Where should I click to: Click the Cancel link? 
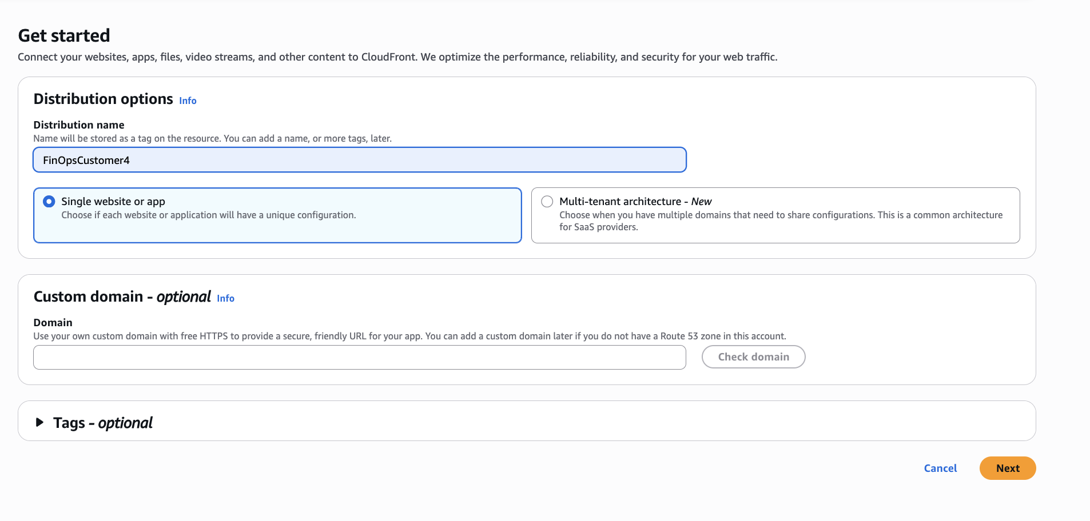(940, 468)
